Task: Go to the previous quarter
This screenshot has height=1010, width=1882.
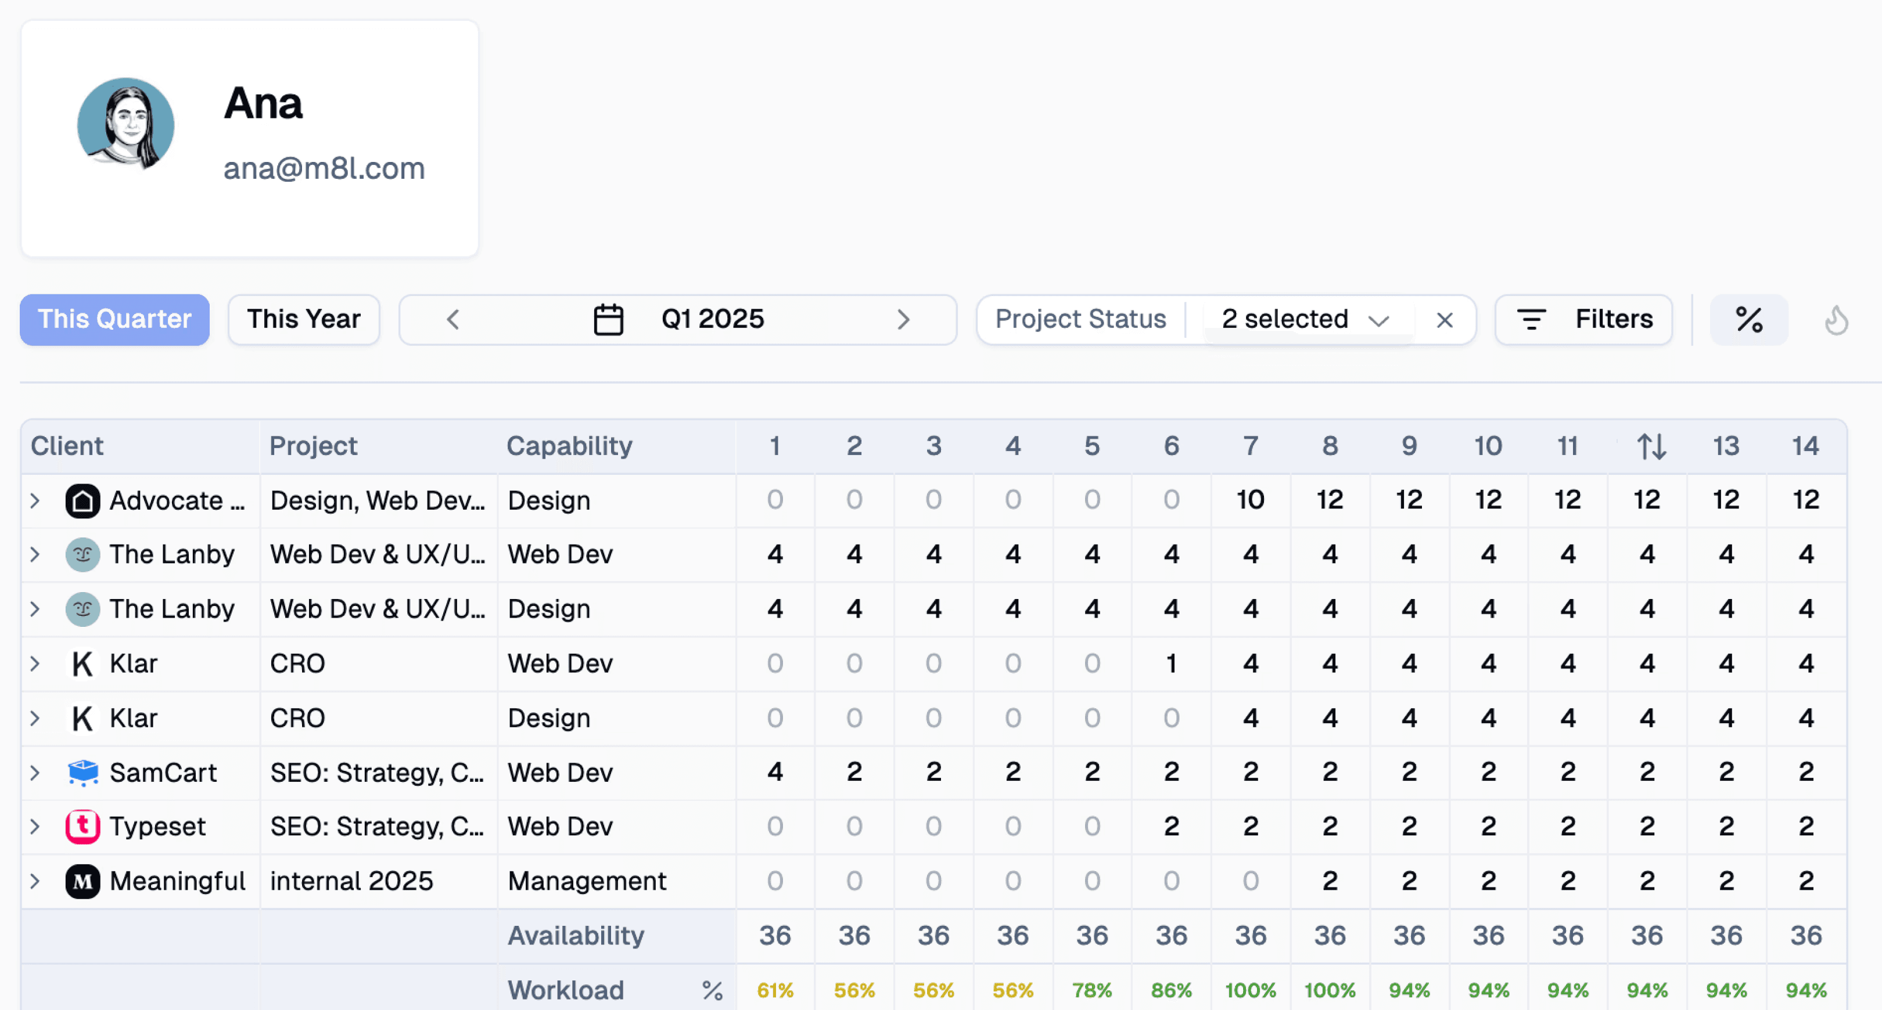Action: pyautogui.click(x=453, y=320)
